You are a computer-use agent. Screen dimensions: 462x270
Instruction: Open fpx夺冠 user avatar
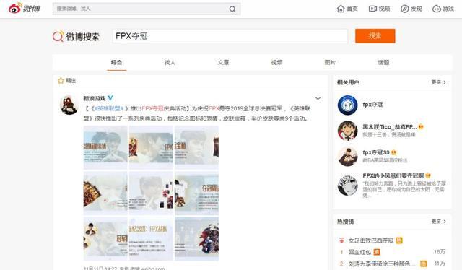point(347,105)
